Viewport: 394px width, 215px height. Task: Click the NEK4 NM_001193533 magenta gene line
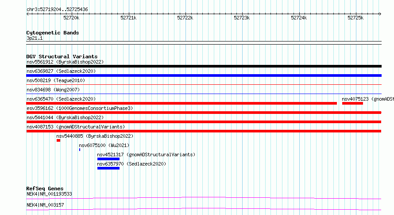point(204,198)
